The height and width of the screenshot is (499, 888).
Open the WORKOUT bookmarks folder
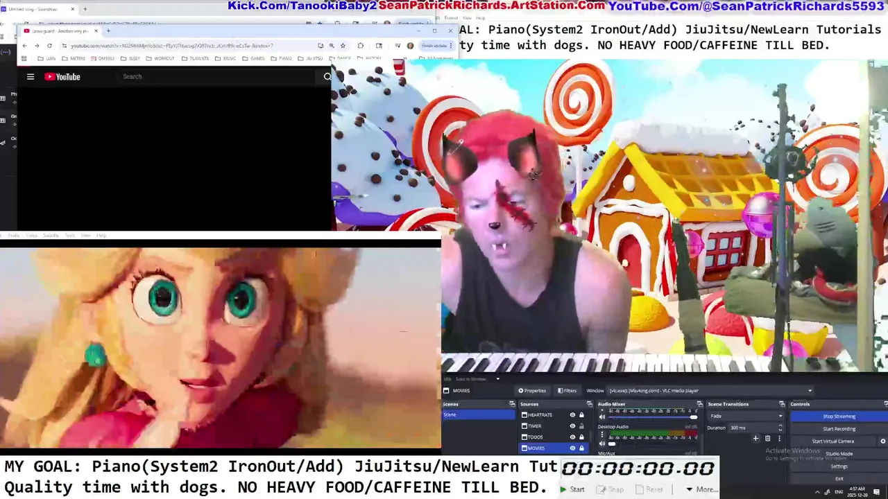tap(161, 59)
